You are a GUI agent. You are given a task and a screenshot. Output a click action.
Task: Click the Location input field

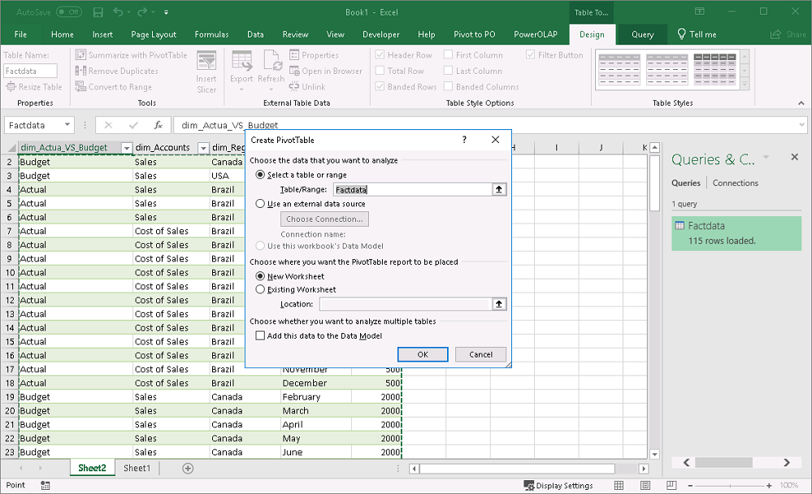click(406, 304)
